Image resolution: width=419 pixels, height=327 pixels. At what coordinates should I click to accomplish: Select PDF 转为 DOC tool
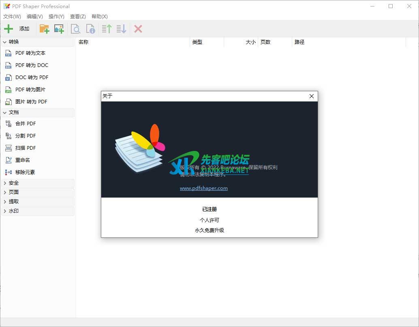click(32, 65)
